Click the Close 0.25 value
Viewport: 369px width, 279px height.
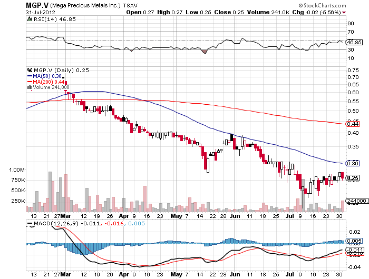(x=229, y=12)
